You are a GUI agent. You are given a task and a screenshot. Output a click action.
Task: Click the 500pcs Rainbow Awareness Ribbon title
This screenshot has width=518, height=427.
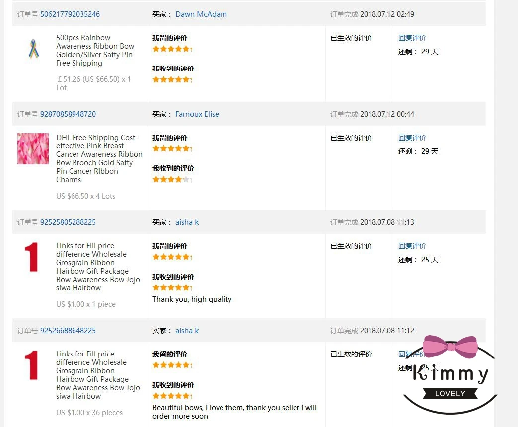click(x=95, y=50)
